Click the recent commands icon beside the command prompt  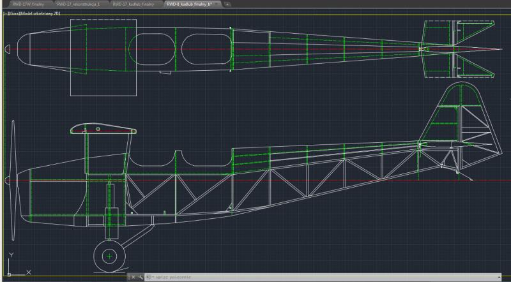coord(148,278)
